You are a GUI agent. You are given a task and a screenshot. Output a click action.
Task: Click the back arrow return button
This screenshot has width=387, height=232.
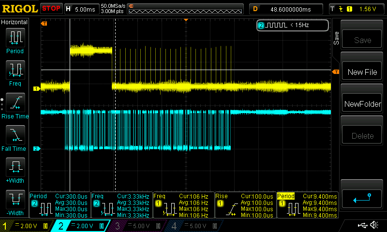pos(362,199)
